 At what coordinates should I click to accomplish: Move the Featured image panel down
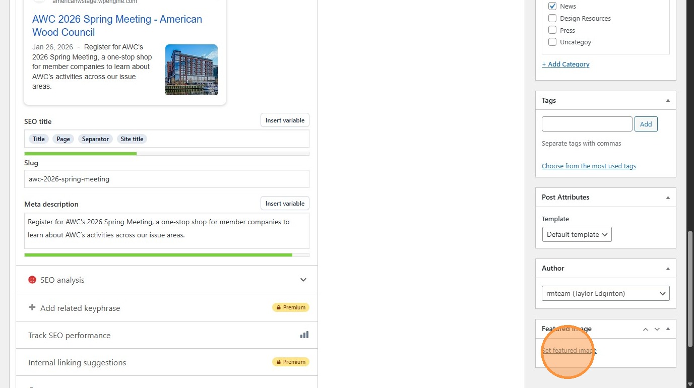point(657,329)
